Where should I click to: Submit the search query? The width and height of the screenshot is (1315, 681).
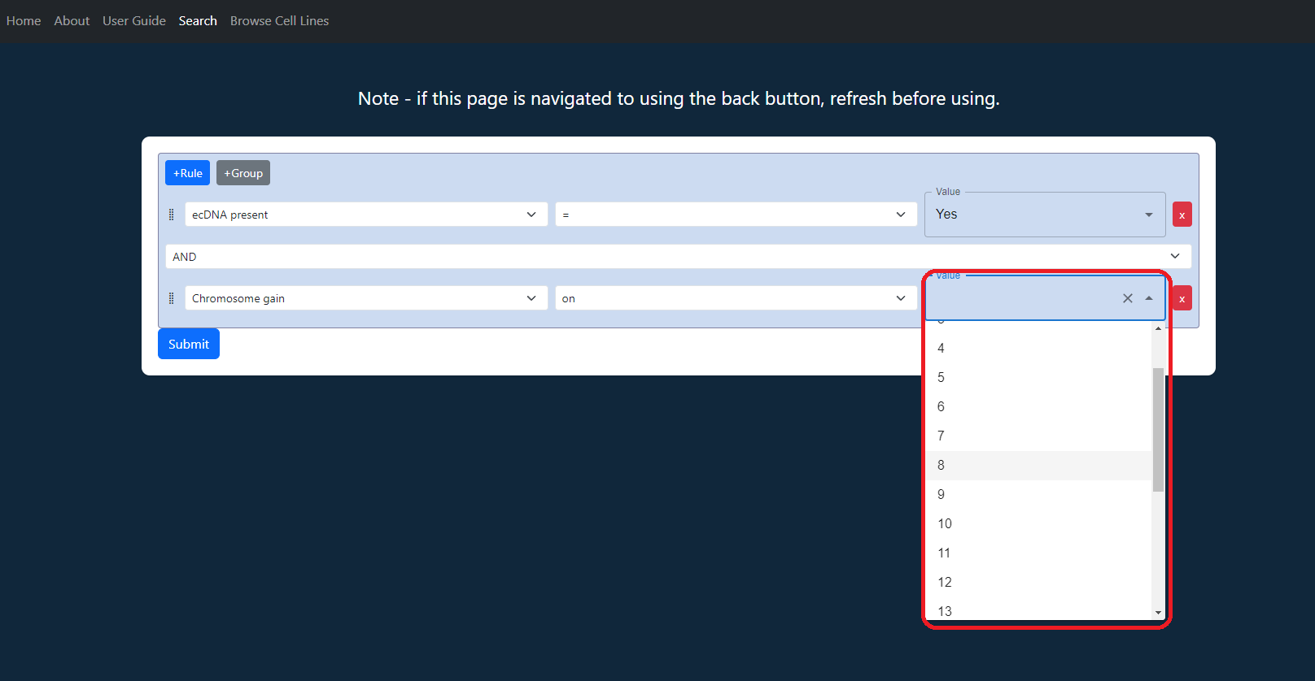189,344
